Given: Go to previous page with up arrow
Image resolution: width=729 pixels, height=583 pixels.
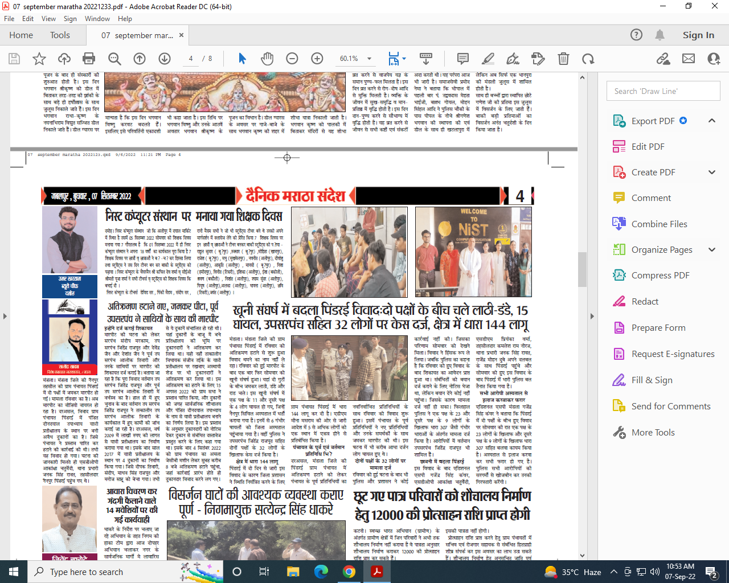Looking at the screenshot, I should (x=140, y=59).
